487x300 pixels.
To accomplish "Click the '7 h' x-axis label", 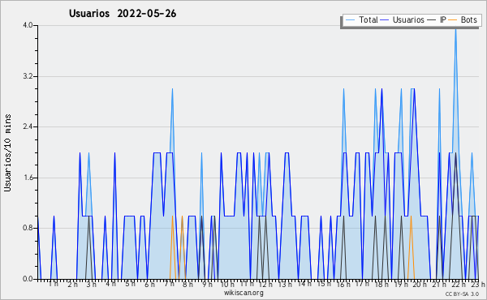I will pos(169,284).
